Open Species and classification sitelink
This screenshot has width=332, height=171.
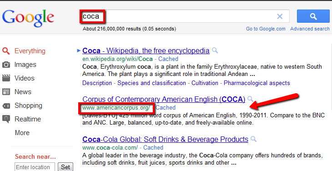(151, 83)
